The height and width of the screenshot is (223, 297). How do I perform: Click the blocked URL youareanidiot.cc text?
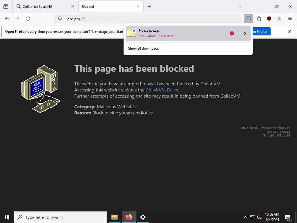click(270, 128)
